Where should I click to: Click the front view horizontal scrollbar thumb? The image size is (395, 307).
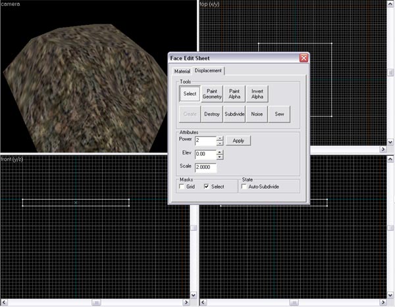(95, 303)
